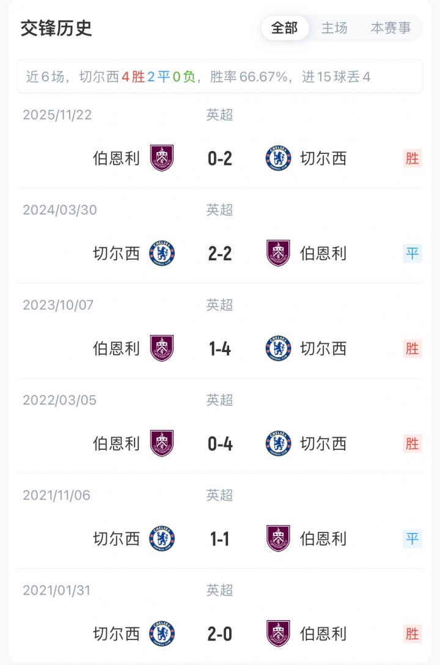440x665 pixels.
Task: Open the 0-2 score on 2025/11/22
Action: point(220,159)
